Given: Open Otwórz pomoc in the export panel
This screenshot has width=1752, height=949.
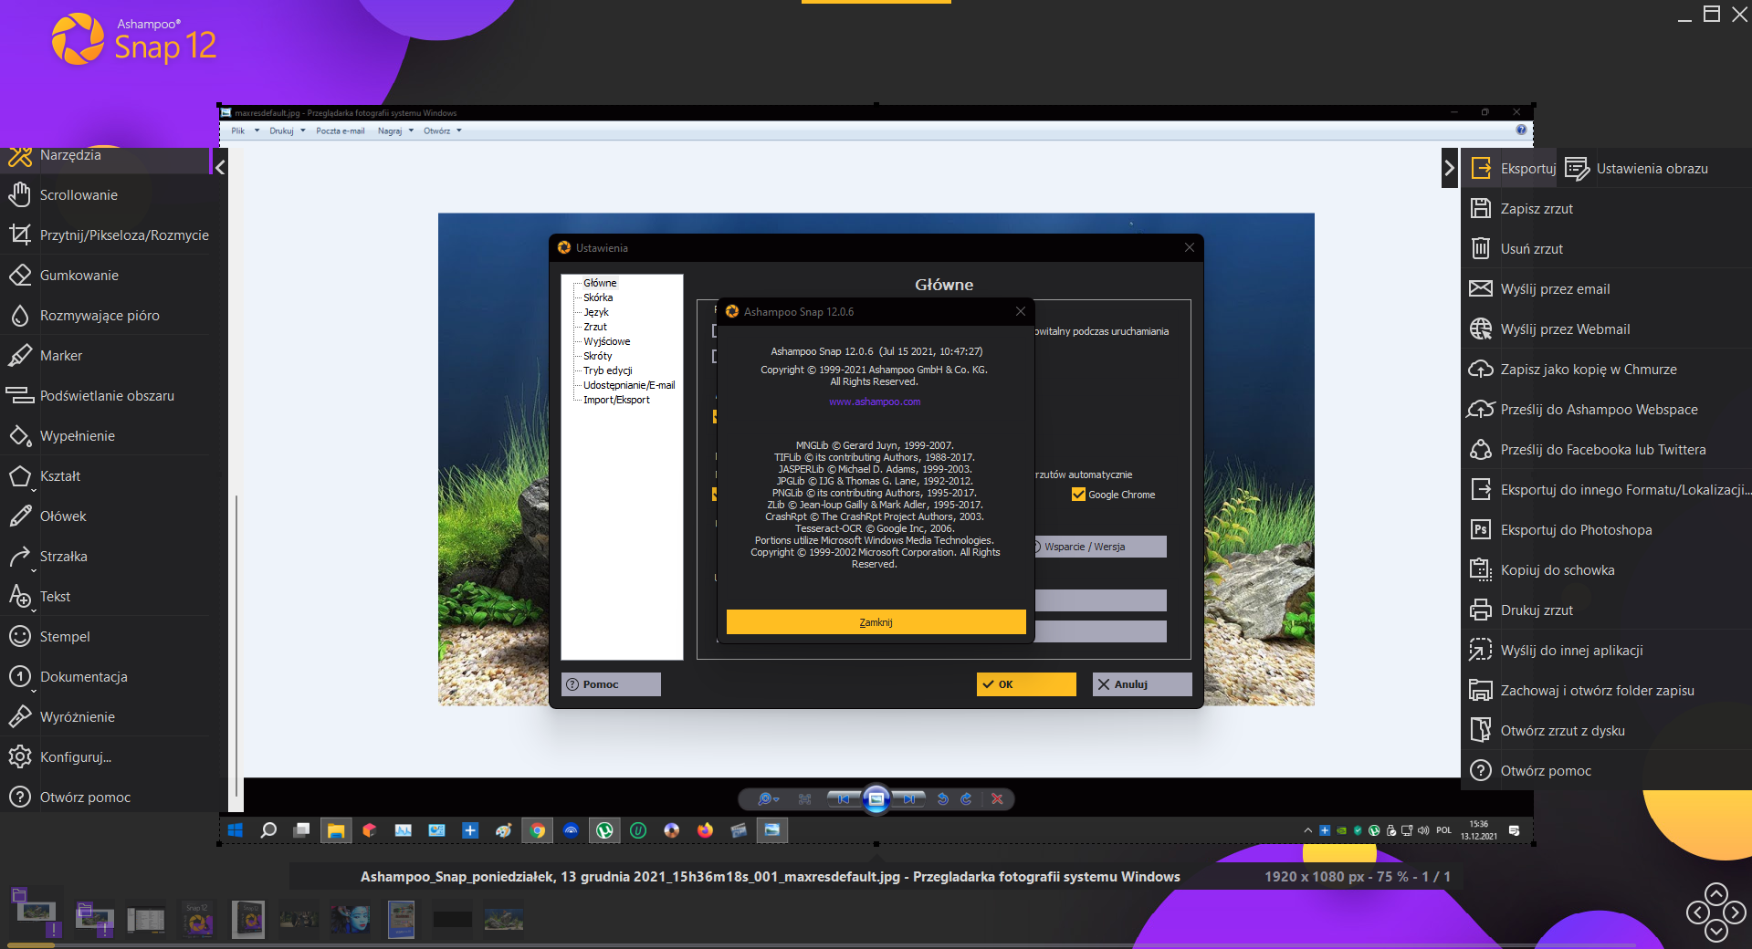Looking at the screenshot, I should [1607, 771].
